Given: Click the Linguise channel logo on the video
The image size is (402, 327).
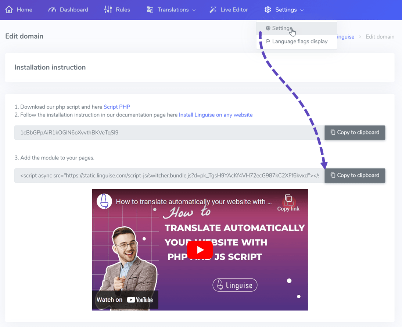Looking at the screenshot, I should coord(104,201).
